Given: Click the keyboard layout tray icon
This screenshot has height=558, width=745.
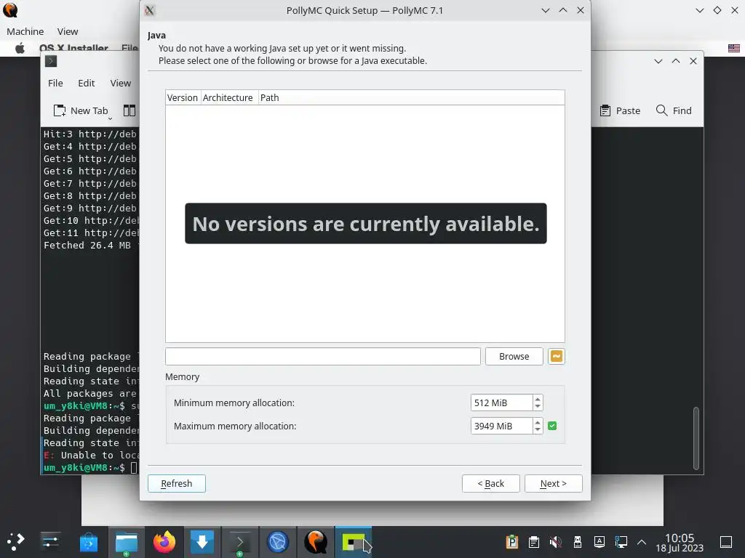Looking at the screenshot, I should [x=599, y=542].
